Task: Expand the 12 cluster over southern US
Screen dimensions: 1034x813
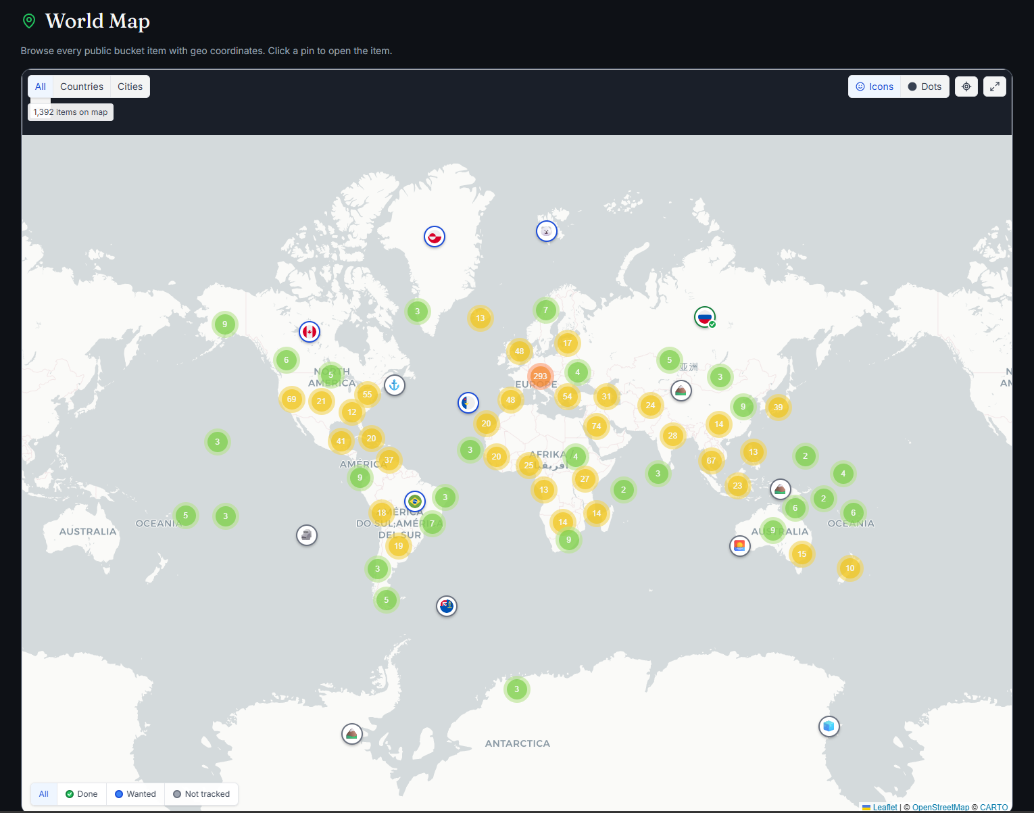Action: 352,412
